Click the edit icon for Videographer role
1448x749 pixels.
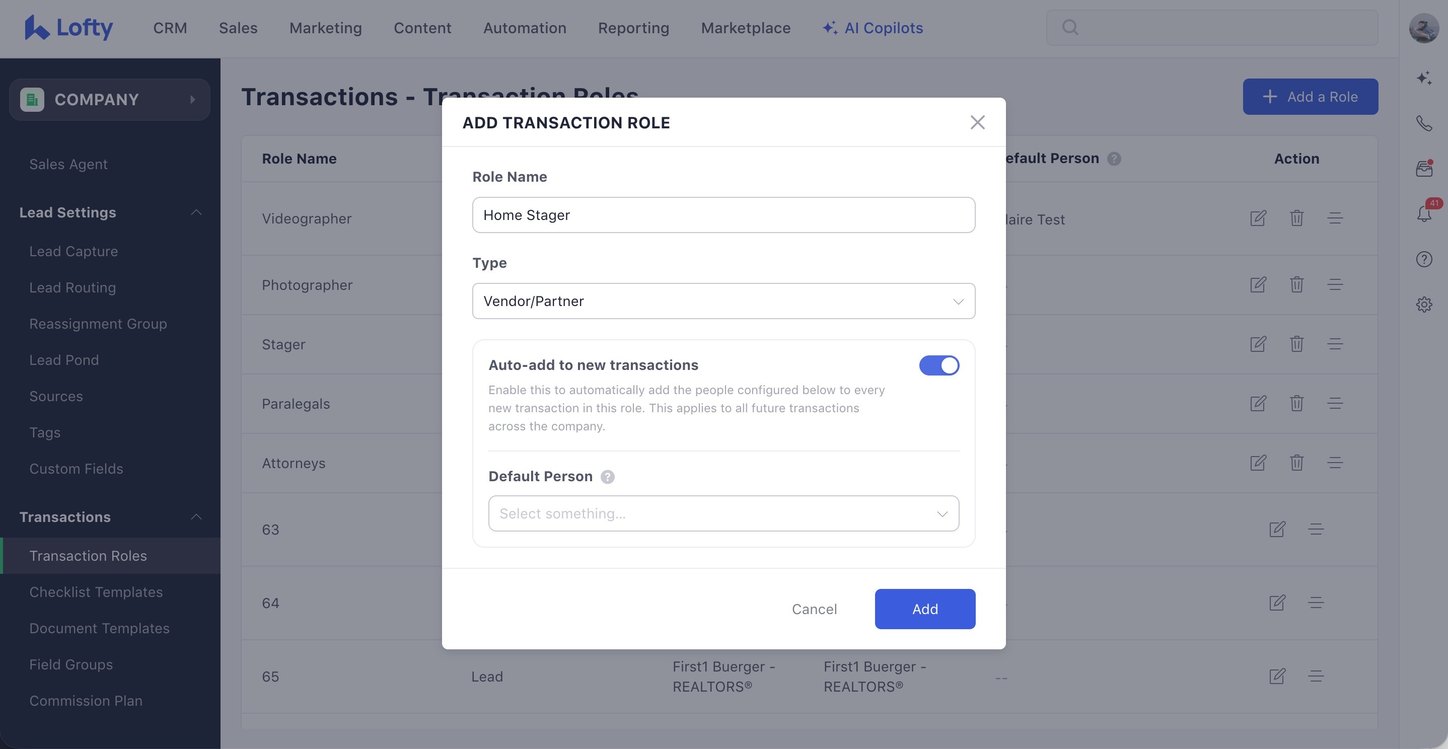point(1258,218)
